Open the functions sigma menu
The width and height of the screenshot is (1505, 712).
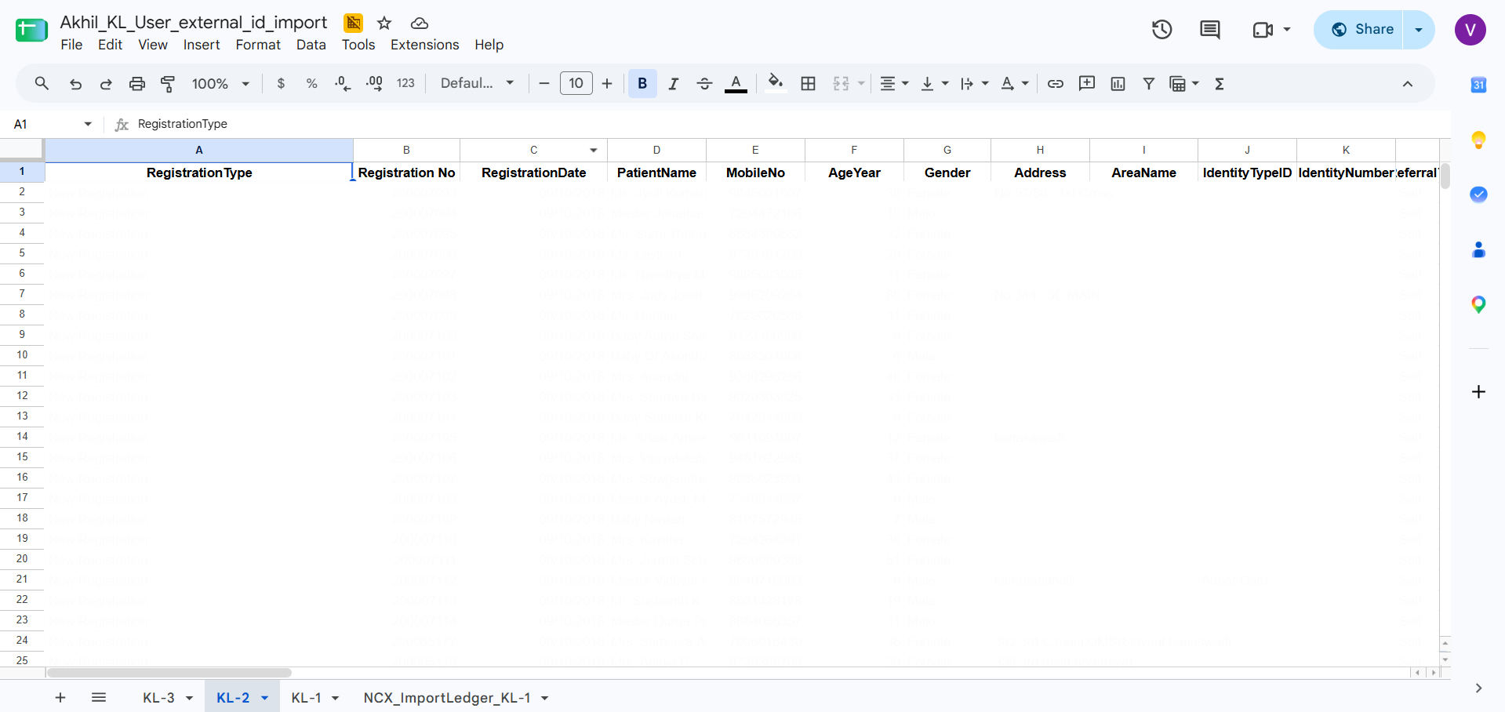point(1220,83)
